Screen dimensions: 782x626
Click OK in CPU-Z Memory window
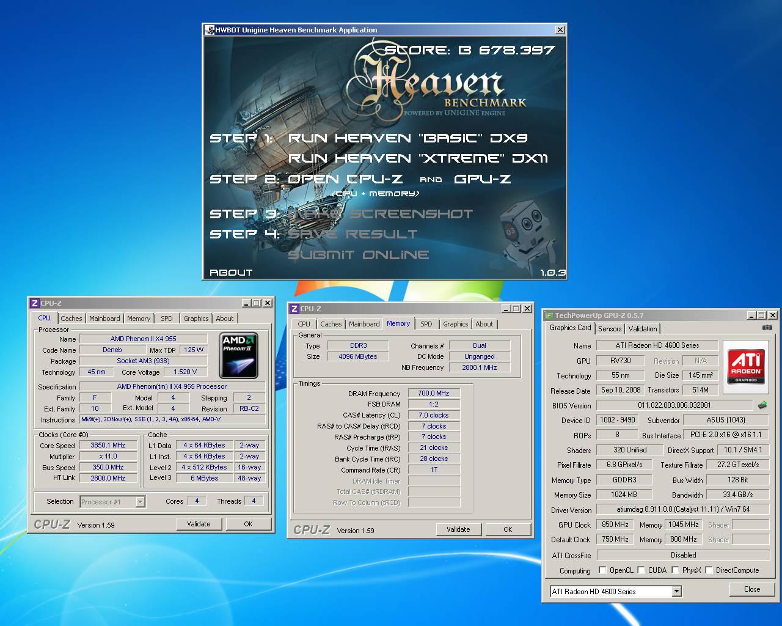pos(508,529)
